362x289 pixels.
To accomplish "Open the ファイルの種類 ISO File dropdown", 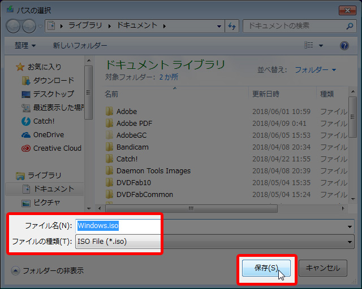I will [x=214, y=242].
